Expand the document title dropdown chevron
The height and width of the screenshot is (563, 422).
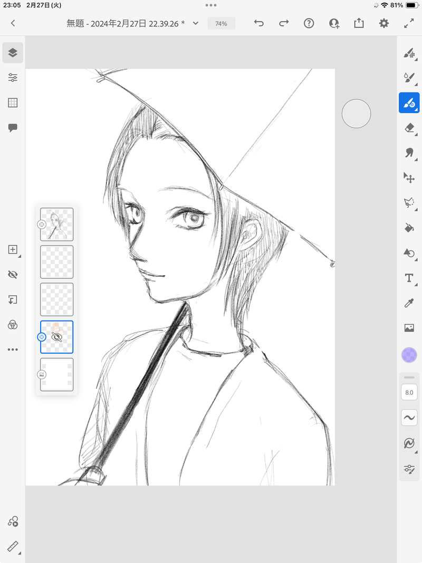[x=195, y=23]
